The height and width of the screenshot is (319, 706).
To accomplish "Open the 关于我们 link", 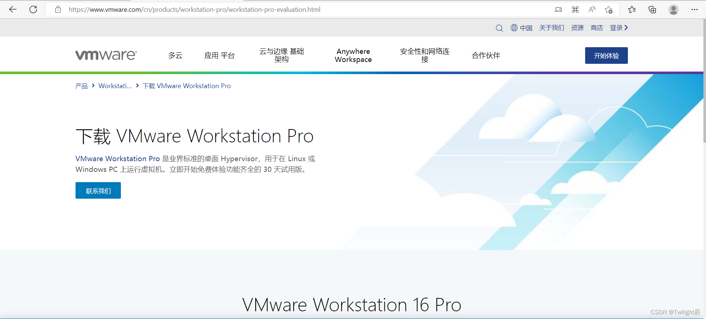I will 552,28.
